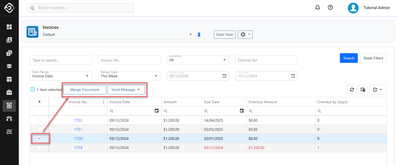
Task: Expand the Send Message dropdown
Action: point(126,90)
